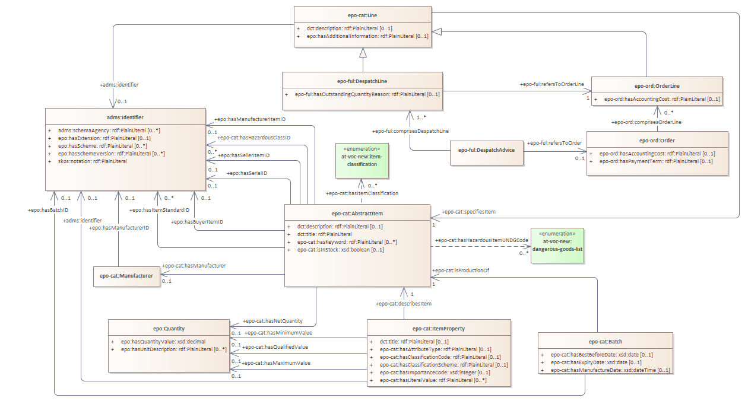
Task: Click the epo-ful:DespatchLine class title
Action: pyautogui.click(x=362, y=80)
